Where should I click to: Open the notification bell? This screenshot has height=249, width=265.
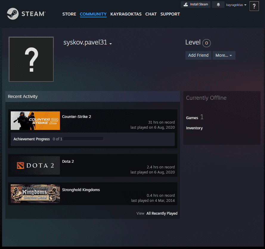218,4
